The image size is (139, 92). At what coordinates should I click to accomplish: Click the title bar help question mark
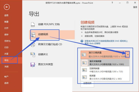pyautogui.click(x=112, y=3)
